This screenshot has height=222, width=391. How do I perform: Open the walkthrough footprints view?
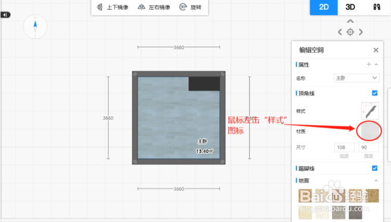[377, 7]
